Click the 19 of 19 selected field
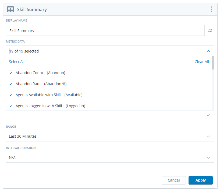 110,51
